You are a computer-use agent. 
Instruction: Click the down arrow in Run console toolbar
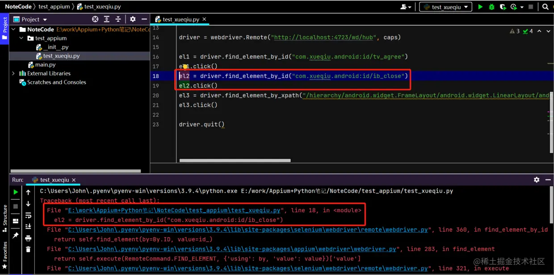point(28,204)
